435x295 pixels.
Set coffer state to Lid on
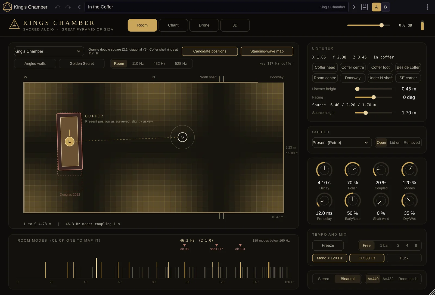(395, 143)
